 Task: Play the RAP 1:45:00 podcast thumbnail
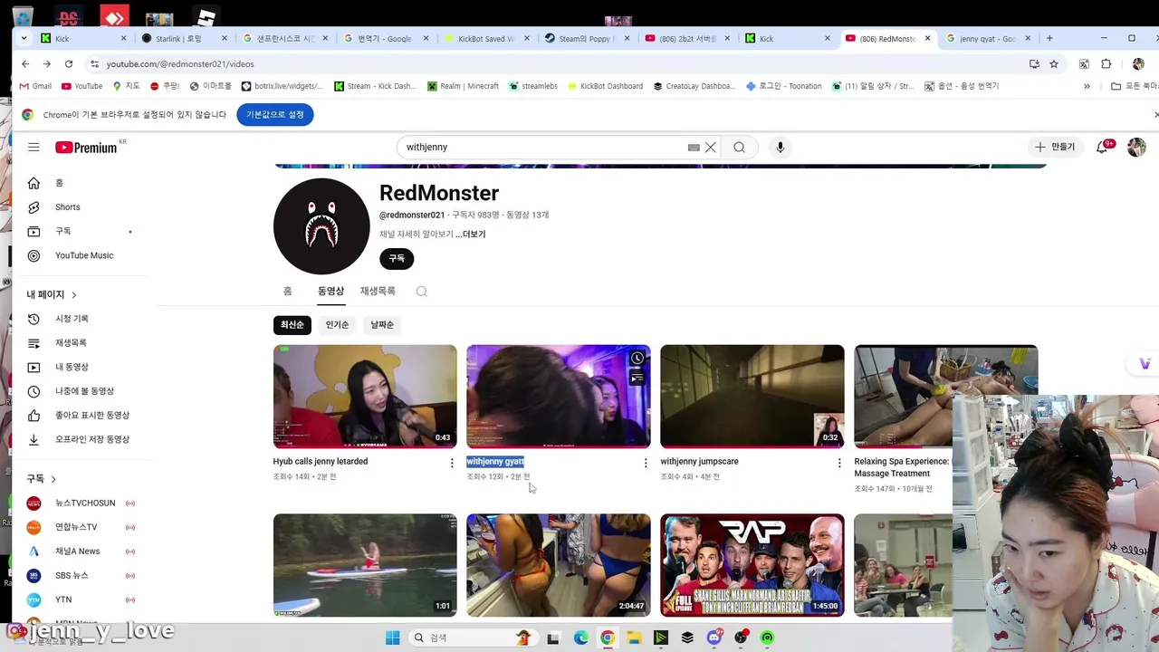click(752, 566)
